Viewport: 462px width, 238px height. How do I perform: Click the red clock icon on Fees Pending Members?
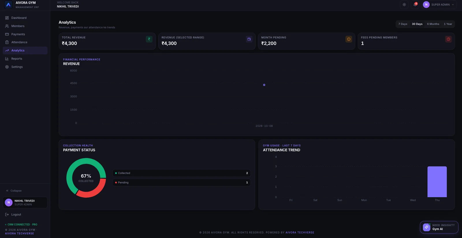point(448,39)
